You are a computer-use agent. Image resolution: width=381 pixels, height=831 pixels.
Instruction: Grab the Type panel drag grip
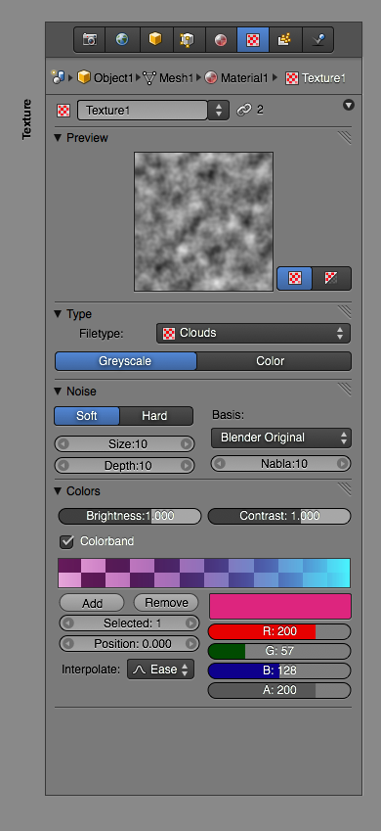[345, 310]
